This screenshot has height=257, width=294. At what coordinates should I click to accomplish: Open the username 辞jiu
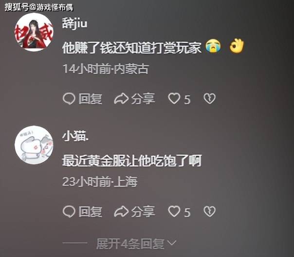[x=74, y=24]
